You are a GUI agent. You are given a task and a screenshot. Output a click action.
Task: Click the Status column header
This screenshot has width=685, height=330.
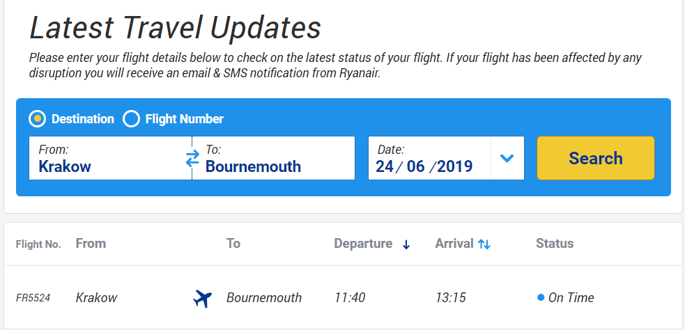tap(555, 244)
